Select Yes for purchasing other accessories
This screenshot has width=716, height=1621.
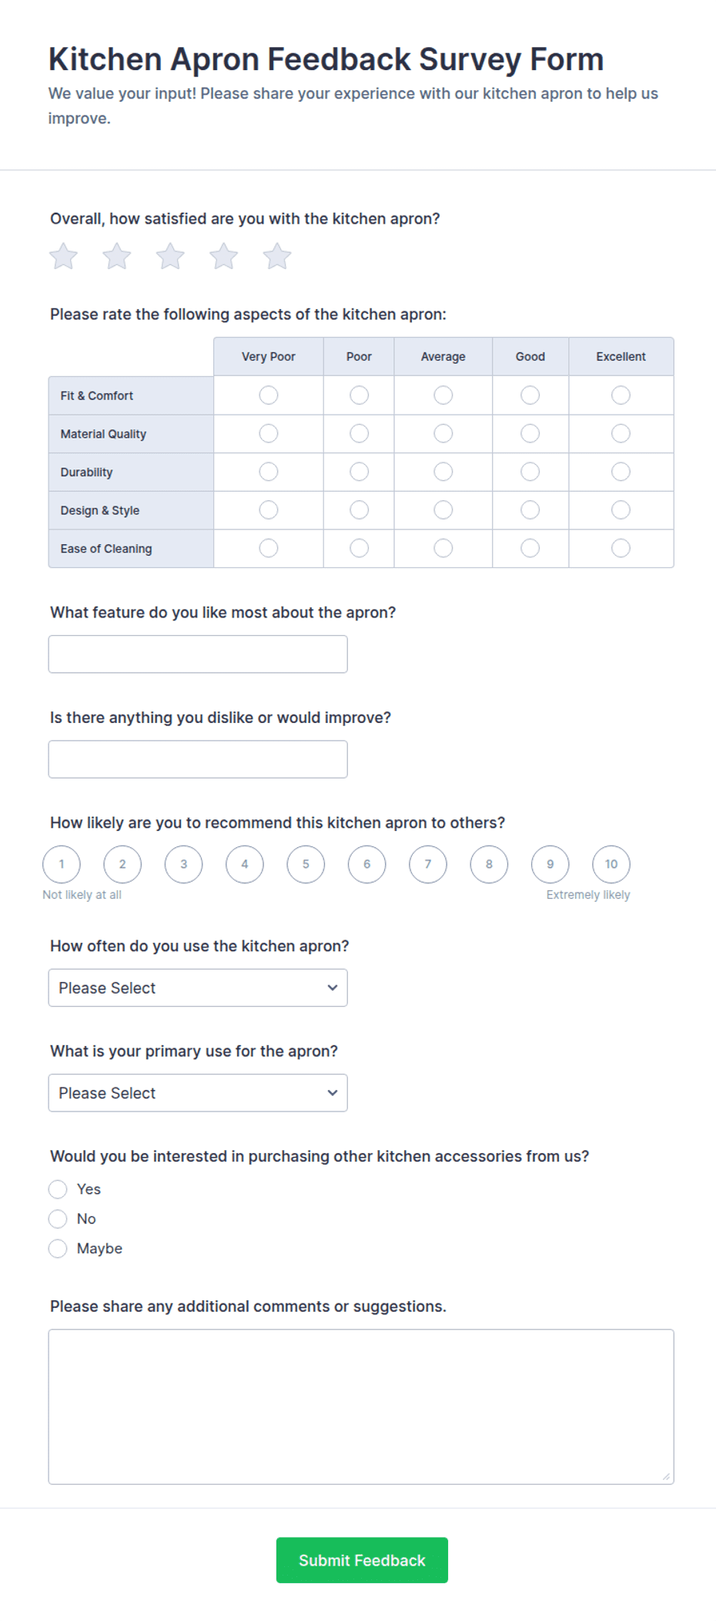point(58,1189)
